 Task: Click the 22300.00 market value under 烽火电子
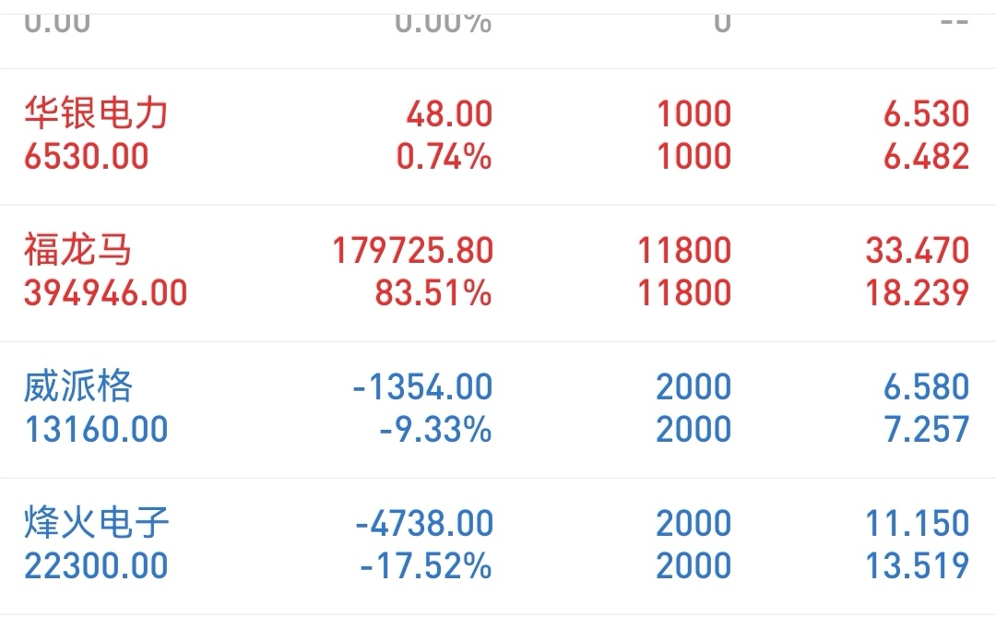click(96, 565)
